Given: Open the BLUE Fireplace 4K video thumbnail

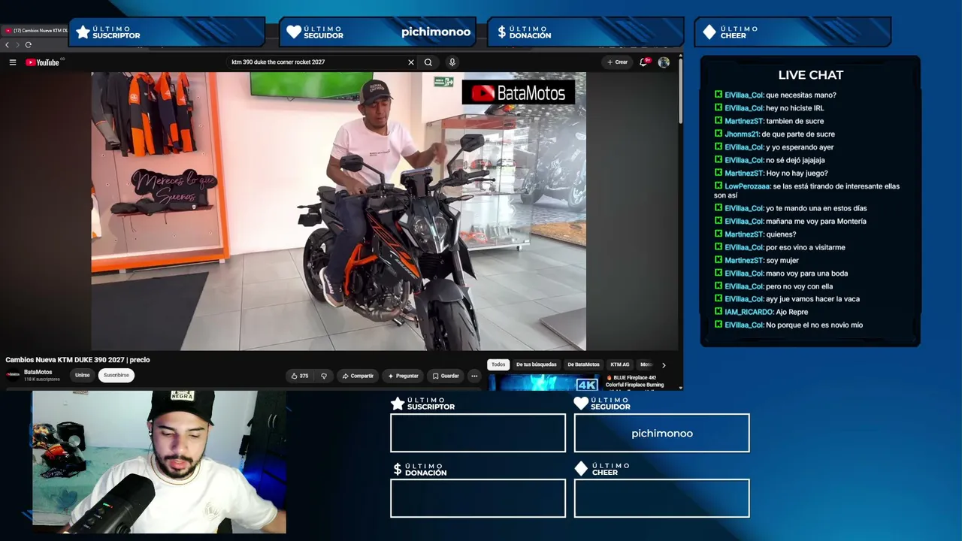Looking at the screenshot, I should coord(545,382).
